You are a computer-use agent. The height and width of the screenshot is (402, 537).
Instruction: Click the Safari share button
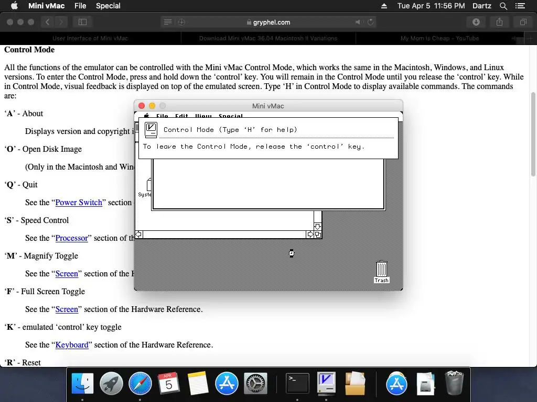(x=499, y=22)
